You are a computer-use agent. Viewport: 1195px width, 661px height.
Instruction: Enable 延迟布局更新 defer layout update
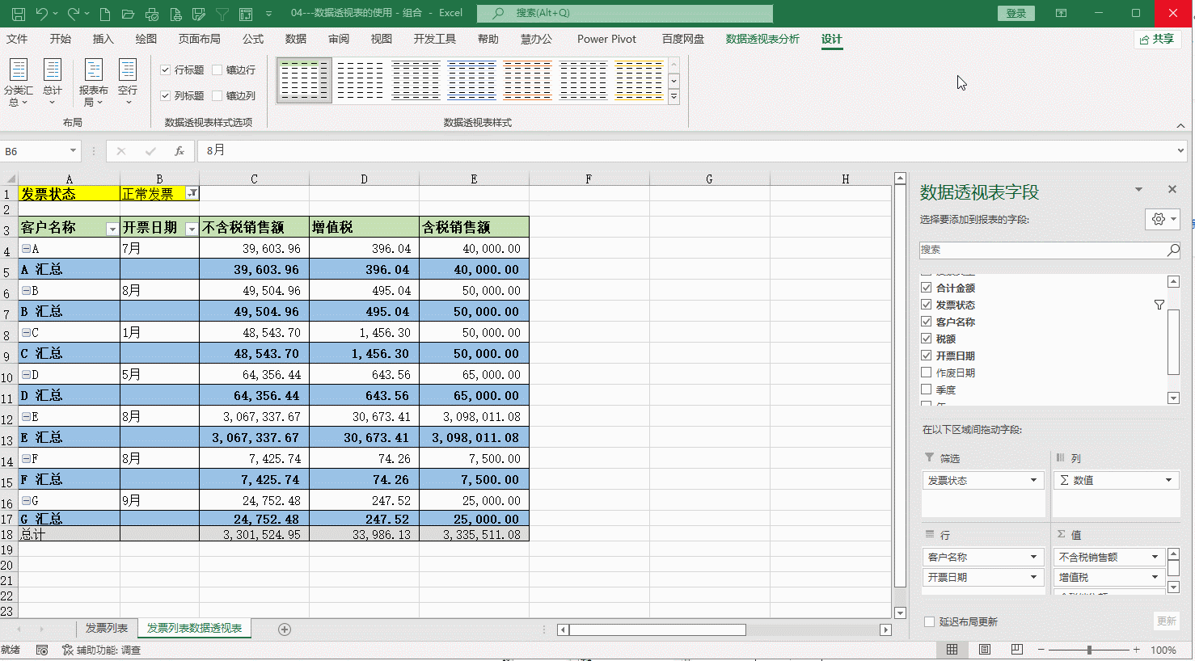click(930, 622)
